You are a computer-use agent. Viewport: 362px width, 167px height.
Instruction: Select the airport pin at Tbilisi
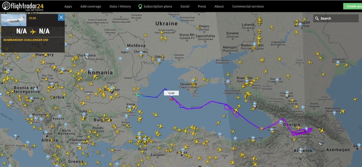tap(306, 129)
